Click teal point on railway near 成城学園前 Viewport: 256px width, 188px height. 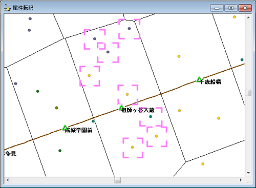coord(93,121)
